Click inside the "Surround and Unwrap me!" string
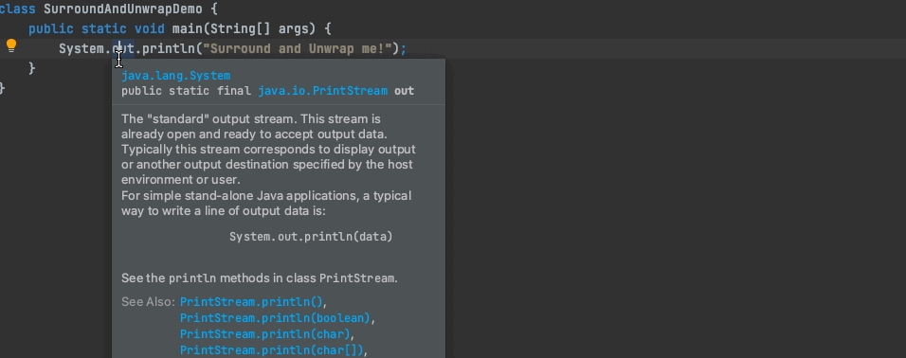The width and height of the screenshot is (906, 358). [x=297, y=48]
